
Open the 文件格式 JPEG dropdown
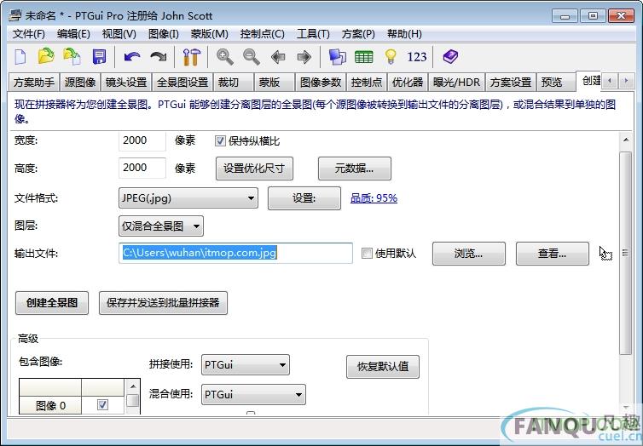(x=188, y=198)
